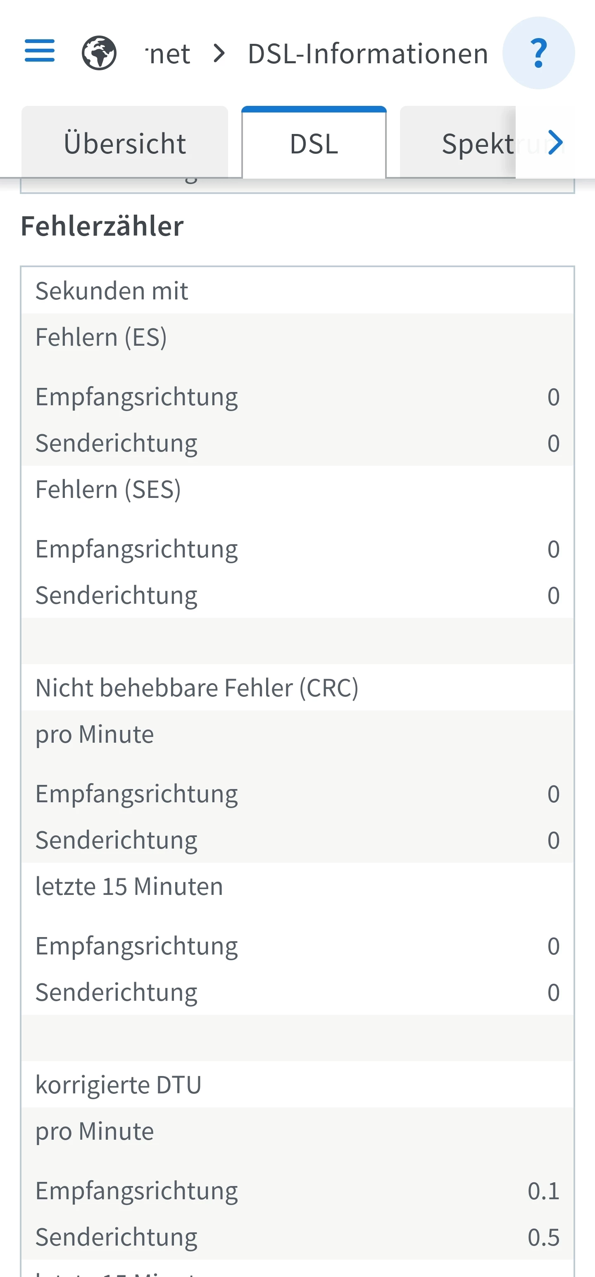The image size is (595, 1277).
Task: Switch to the Übersicht tab
Action: [x=125, y=144]
